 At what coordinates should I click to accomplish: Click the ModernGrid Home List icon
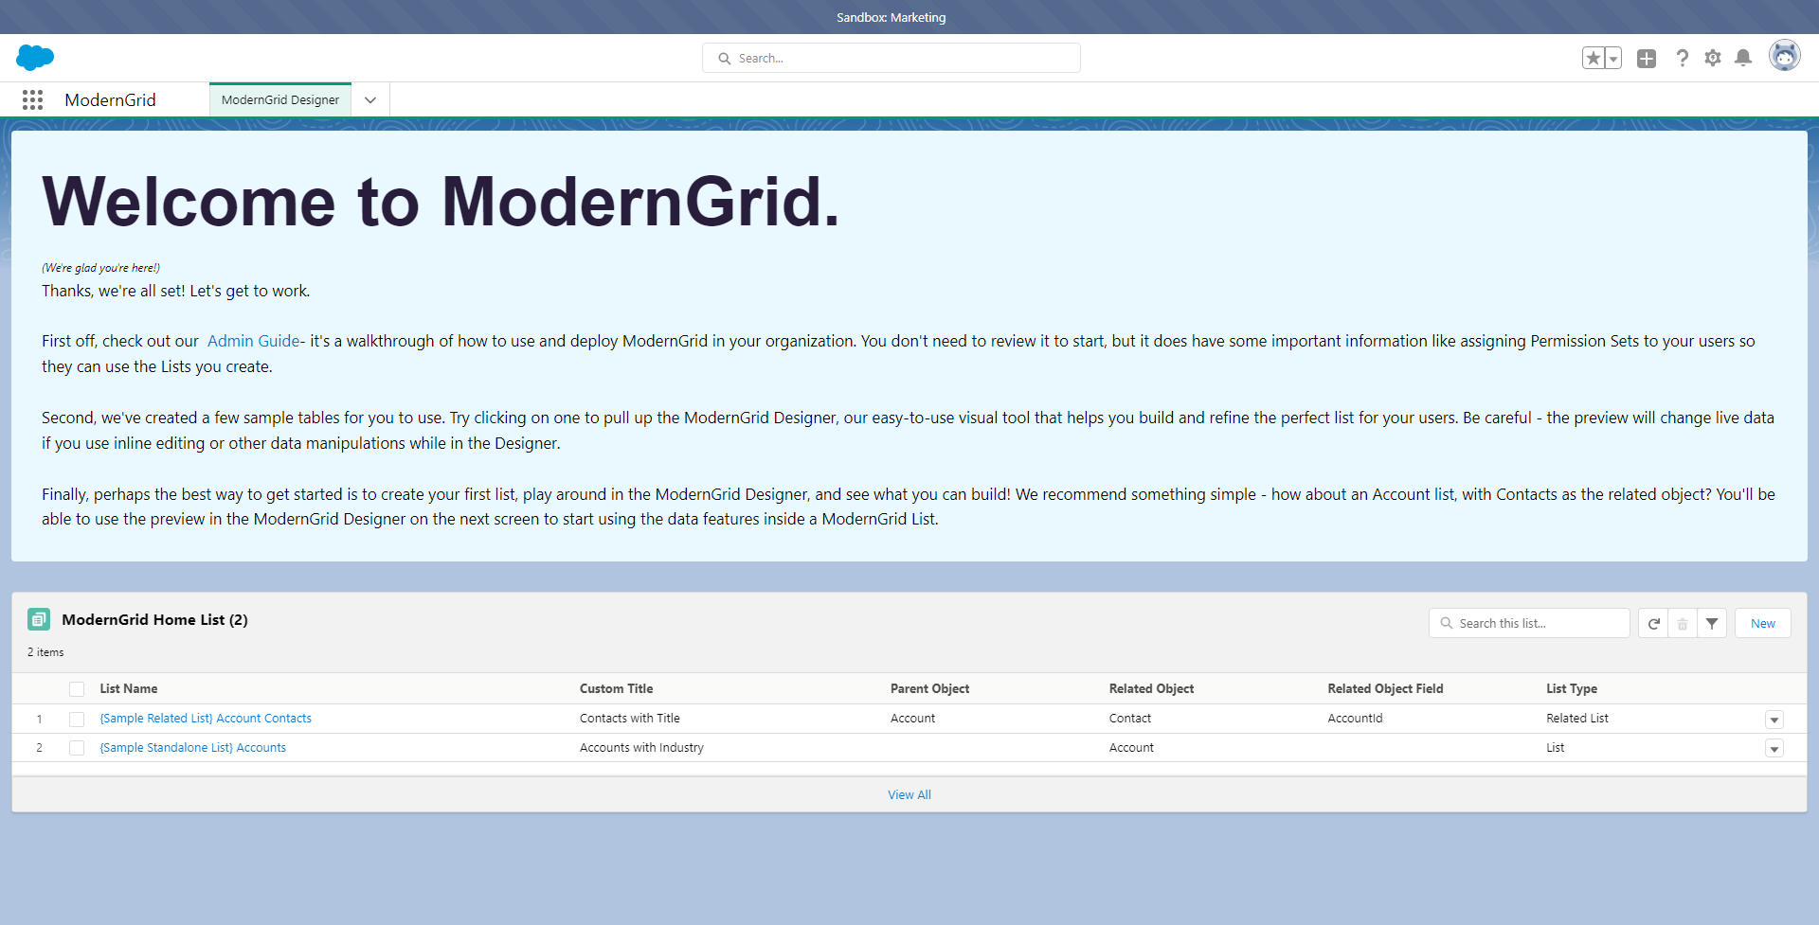coord(39,619)
